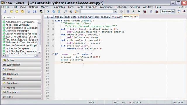Viewport: 187px width, 105px height.
Task: Click the third folder icon in toolbar
Action: tap(22, 11)
